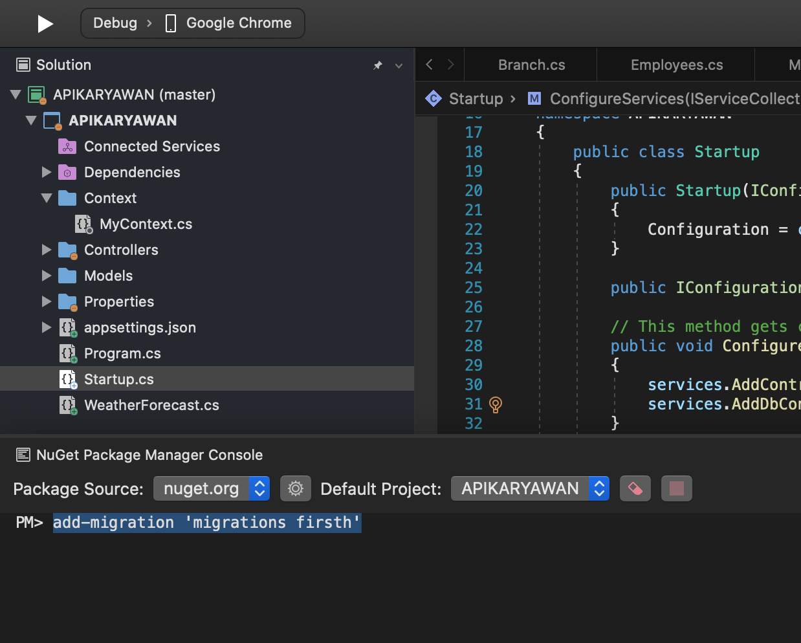The height and width of the screenshot is (643, 801).
Task: Click the APIKARYAWAN project icon
Action: 52,121
